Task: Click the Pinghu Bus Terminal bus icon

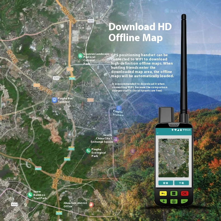Action: coord(54,100)
